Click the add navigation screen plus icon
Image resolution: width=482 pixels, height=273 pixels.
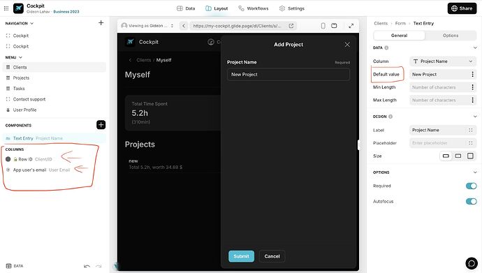click(101, 23)
